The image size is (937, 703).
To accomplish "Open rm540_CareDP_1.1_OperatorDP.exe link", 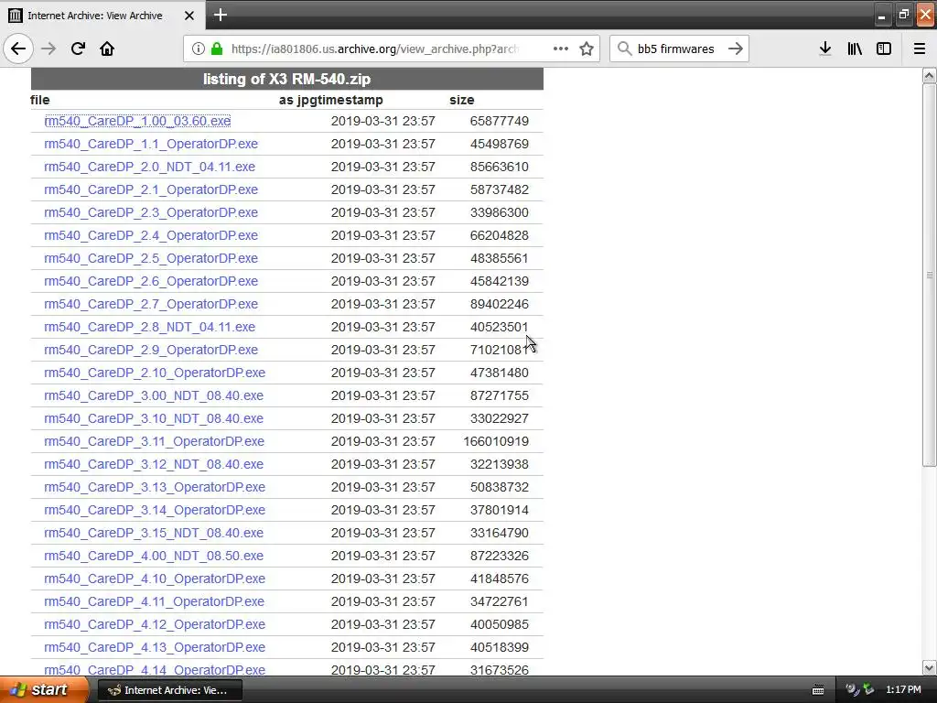I will [x=151, y=144].
